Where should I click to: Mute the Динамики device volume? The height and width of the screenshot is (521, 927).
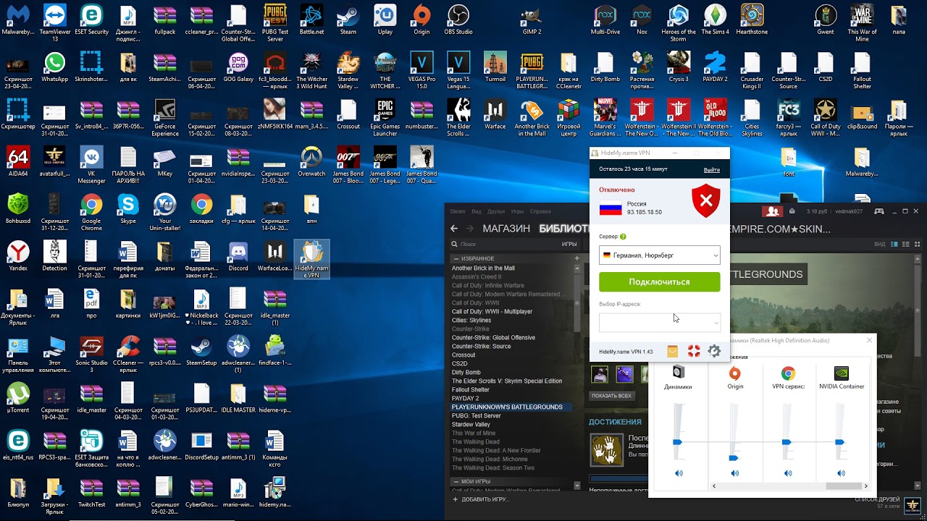click(x=679, y=473)
